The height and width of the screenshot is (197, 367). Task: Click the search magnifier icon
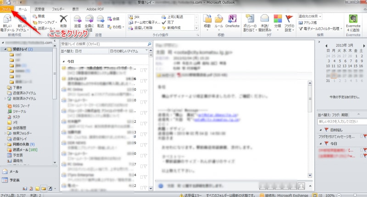(x=150, y=44)
